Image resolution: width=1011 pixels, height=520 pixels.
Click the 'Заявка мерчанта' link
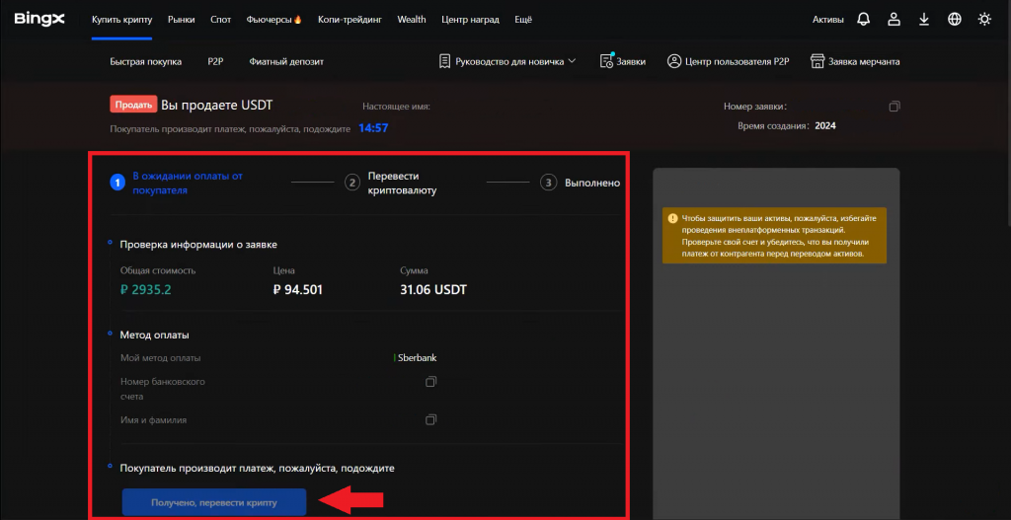click(x=855, y=61)
